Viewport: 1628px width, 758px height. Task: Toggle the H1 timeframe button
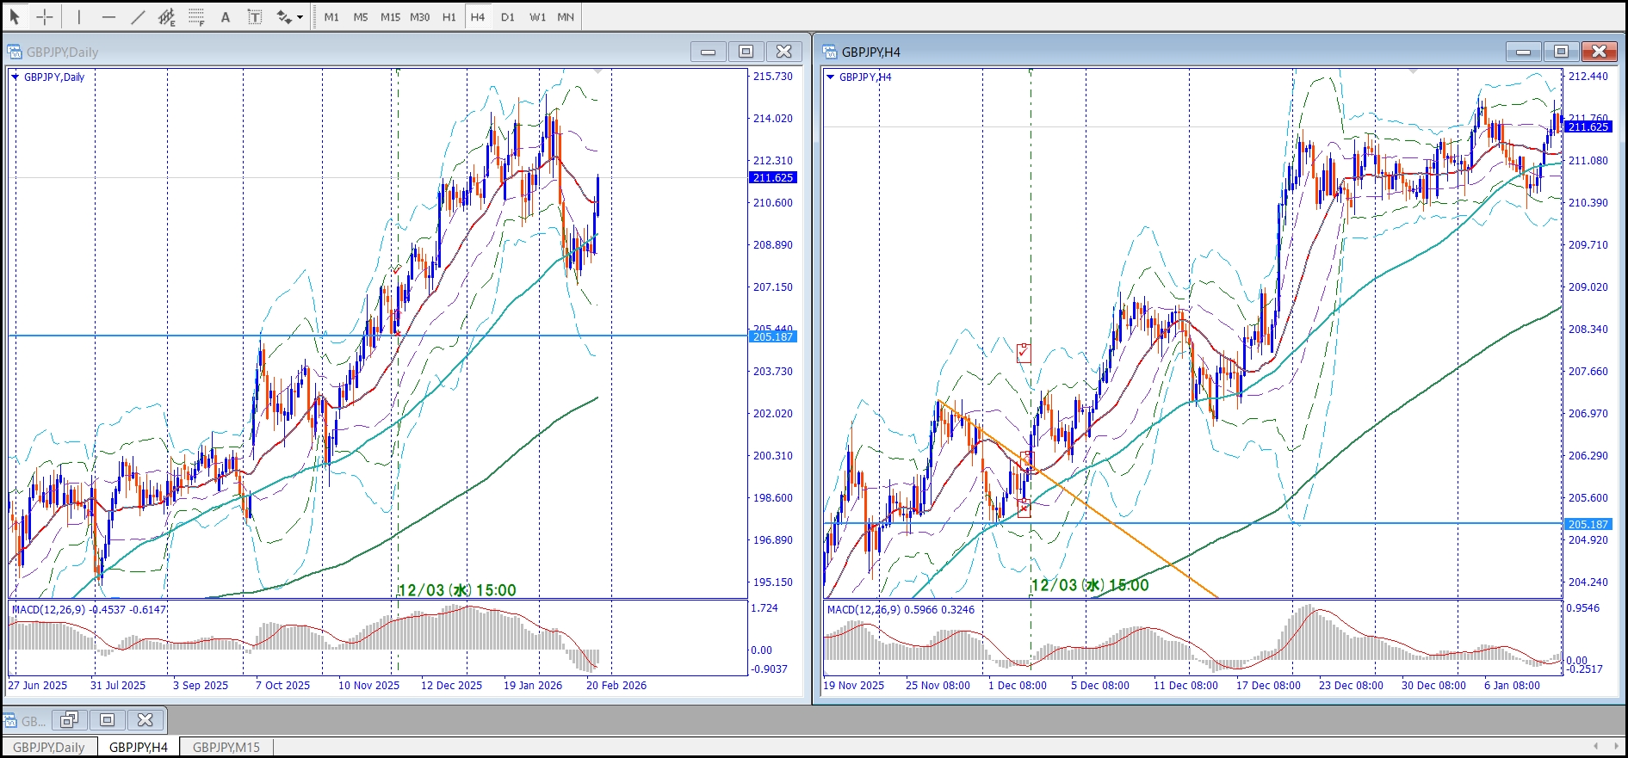[449, 16]
